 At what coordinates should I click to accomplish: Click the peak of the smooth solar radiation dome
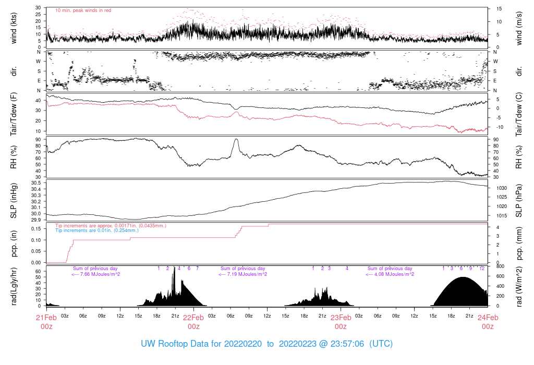tap(463, 277)
